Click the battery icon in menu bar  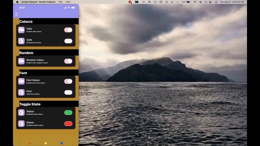point(188,2)
